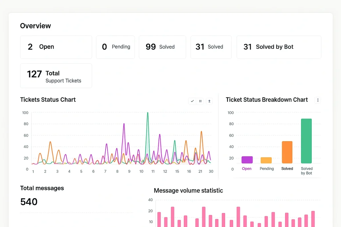Click the 540 total messages value
This screenshot has width=341, height=227.
point(29,202)
